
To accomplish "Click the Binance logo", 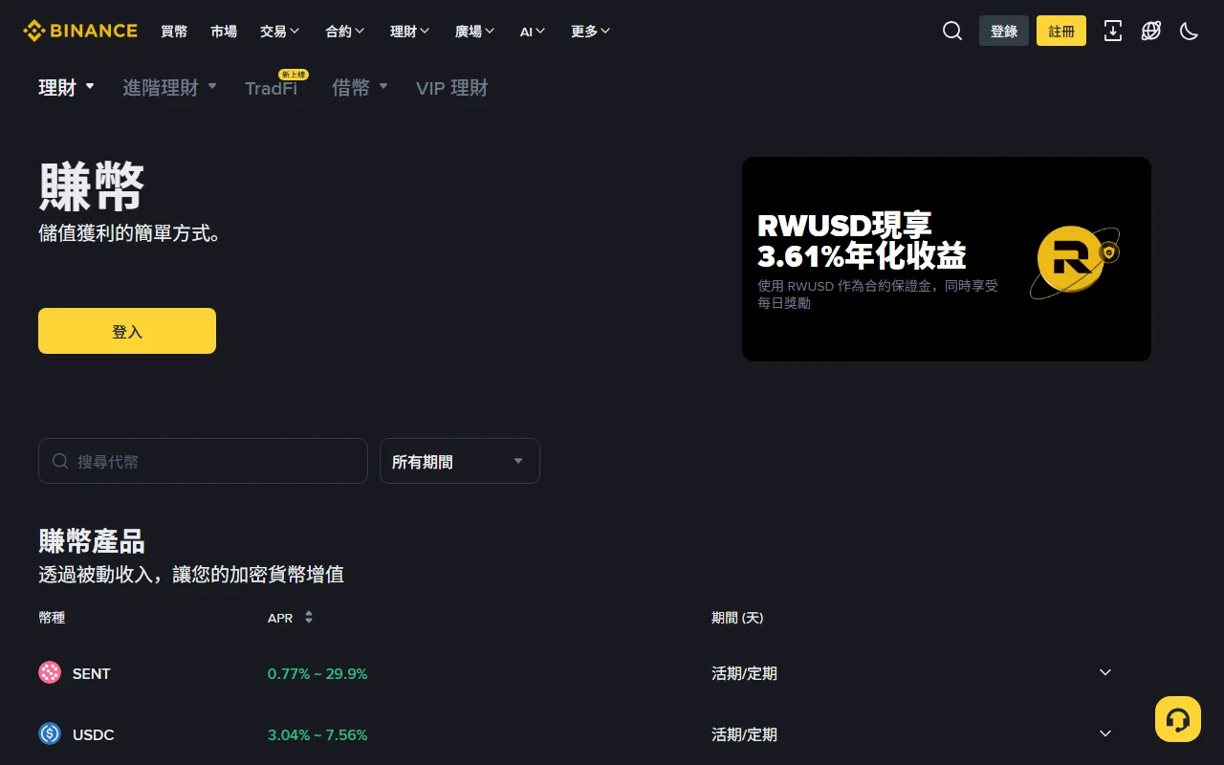I will click(x=80, y=31).
